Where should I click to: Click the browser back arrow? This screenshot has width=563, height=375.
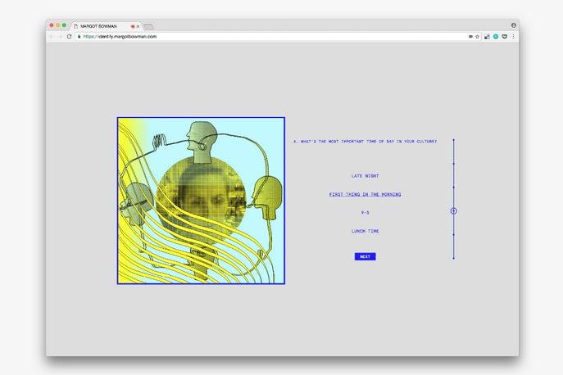click(51, 36)
